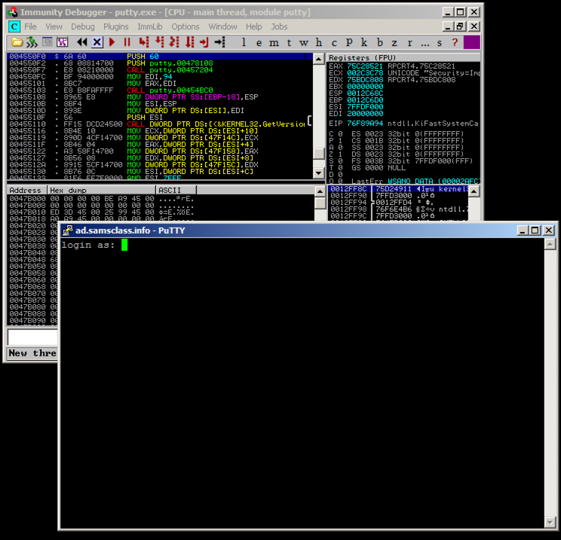Image resolution: width=561 pixels, height=540 pixels.
Task: Select the stack entry at 0012FF8C
Action: click(398, 189)
